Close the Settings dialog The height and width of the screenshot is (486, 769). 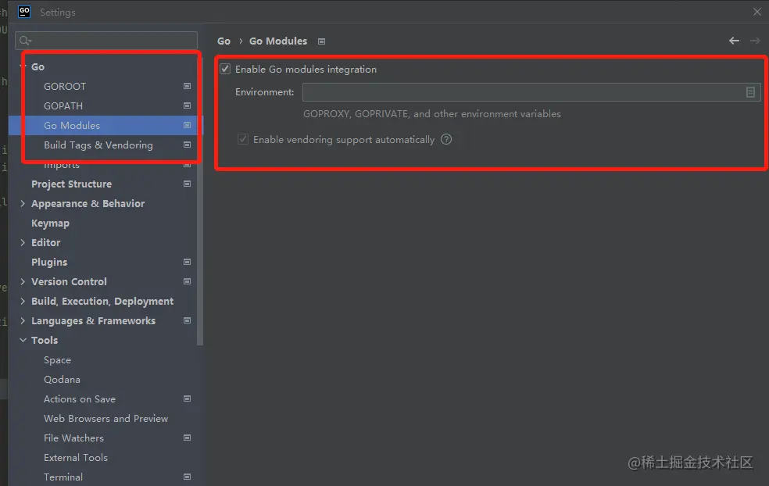click(x=756, y=12)
